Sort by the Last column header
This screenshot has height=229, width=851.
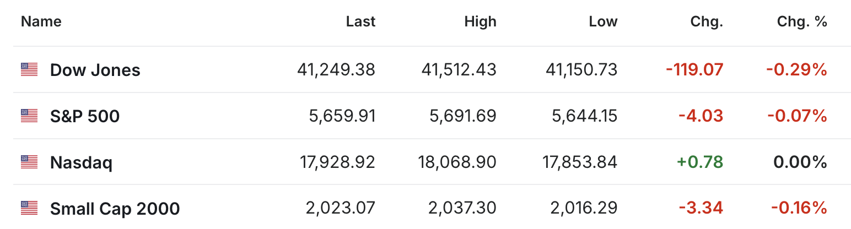tap(360, 22)
